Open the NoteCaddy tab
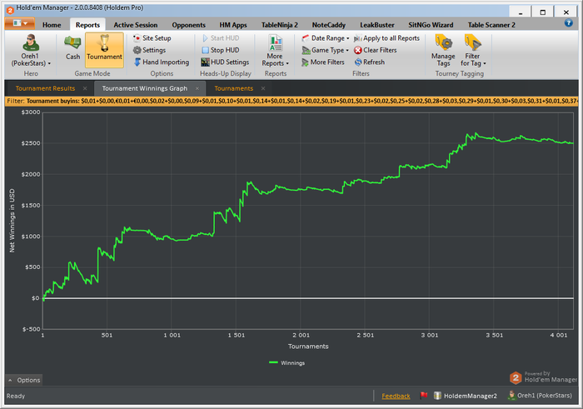Viewport: 583px width, 409px height. point(329,25)
